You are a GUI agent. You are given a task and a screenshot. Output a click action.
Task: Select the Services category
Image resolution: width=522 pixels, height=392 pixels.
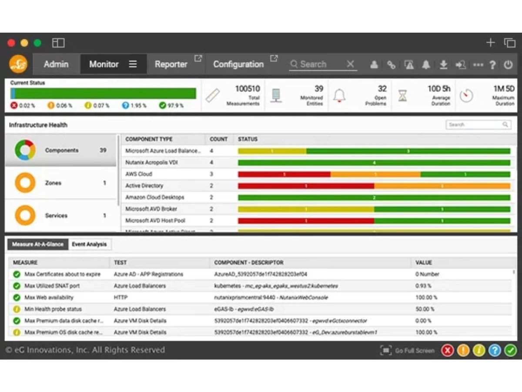pos(60,216)
